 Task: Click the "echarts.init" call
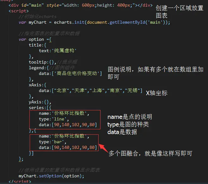[69, 22]
